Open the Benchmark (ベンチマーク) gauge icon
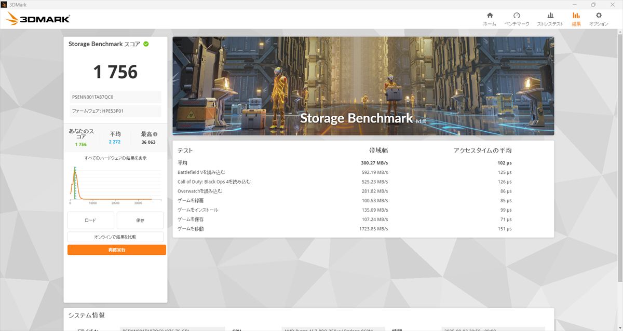Image resolution: width=623 pixels, height=331 pixels. pos(517,19)
